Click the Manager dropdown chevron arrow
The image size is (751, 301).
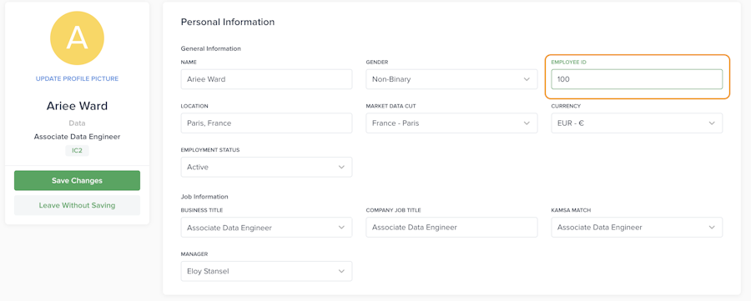[x=341, y=271]
